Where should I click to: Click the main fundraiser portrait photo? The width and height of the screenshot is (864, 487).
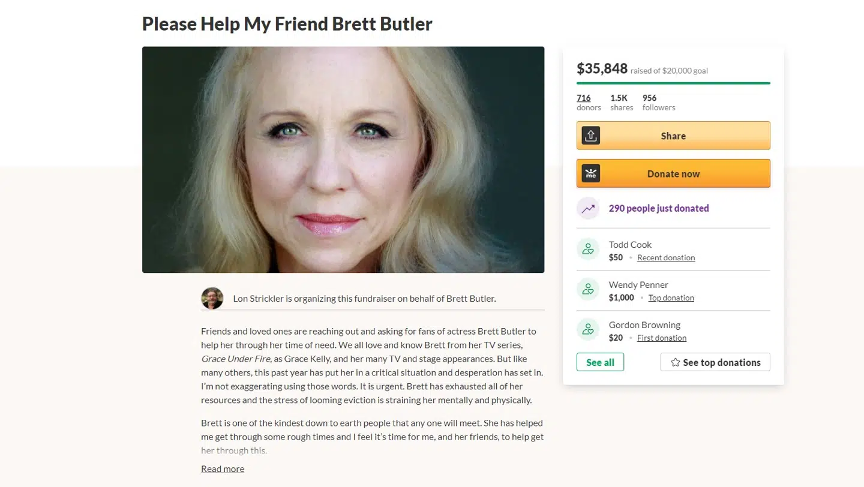tap(343, 160)
